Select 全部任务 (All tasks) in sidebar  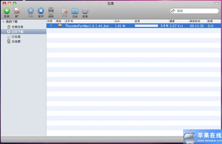pos(18,27)
